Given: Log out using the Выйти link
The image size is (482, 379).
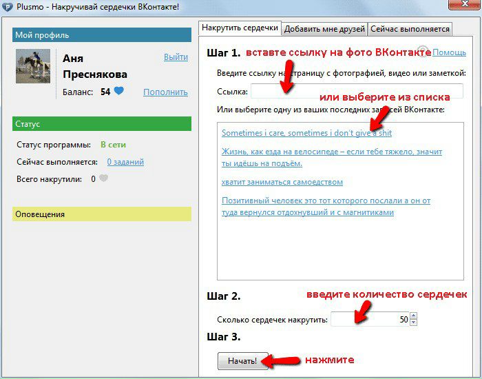Looking at the screenshot, I should (176, 57).
